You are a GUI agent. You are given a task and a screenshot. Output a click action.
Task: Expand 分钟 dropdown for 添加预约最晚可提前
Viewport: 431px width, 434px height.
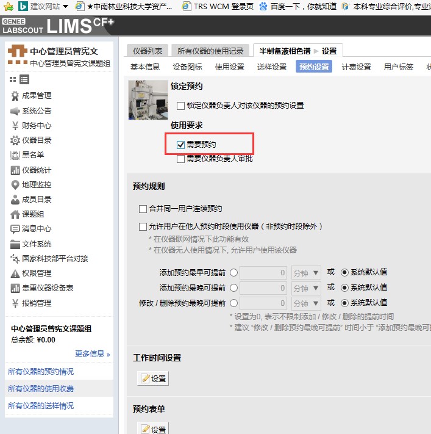point(306,288)
